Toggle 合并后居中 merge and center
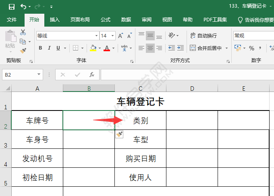Screen dimensions: 274x196 206,48
